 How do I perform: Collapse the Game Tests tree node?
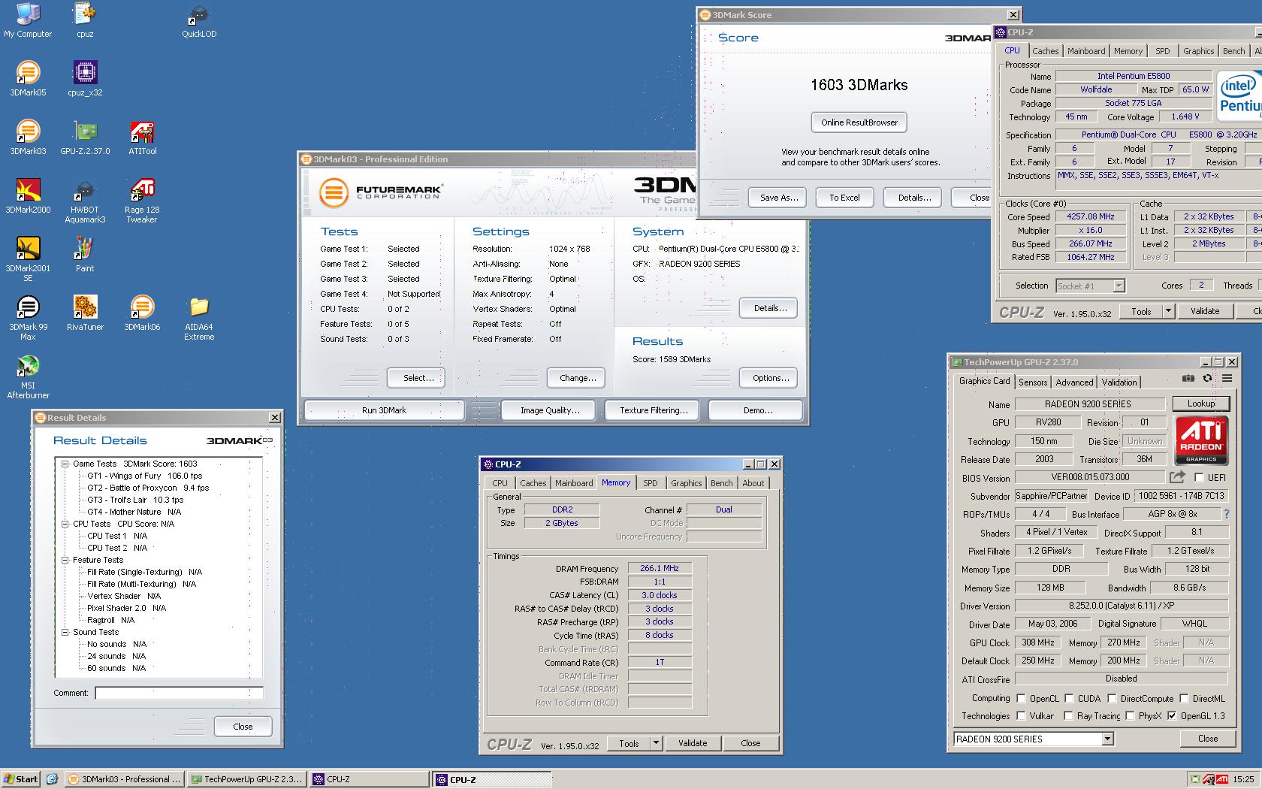coord(65,464)
